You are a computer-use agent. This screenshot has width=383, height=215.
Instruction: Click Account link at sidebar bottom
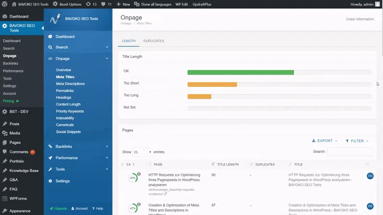[79, 209]
